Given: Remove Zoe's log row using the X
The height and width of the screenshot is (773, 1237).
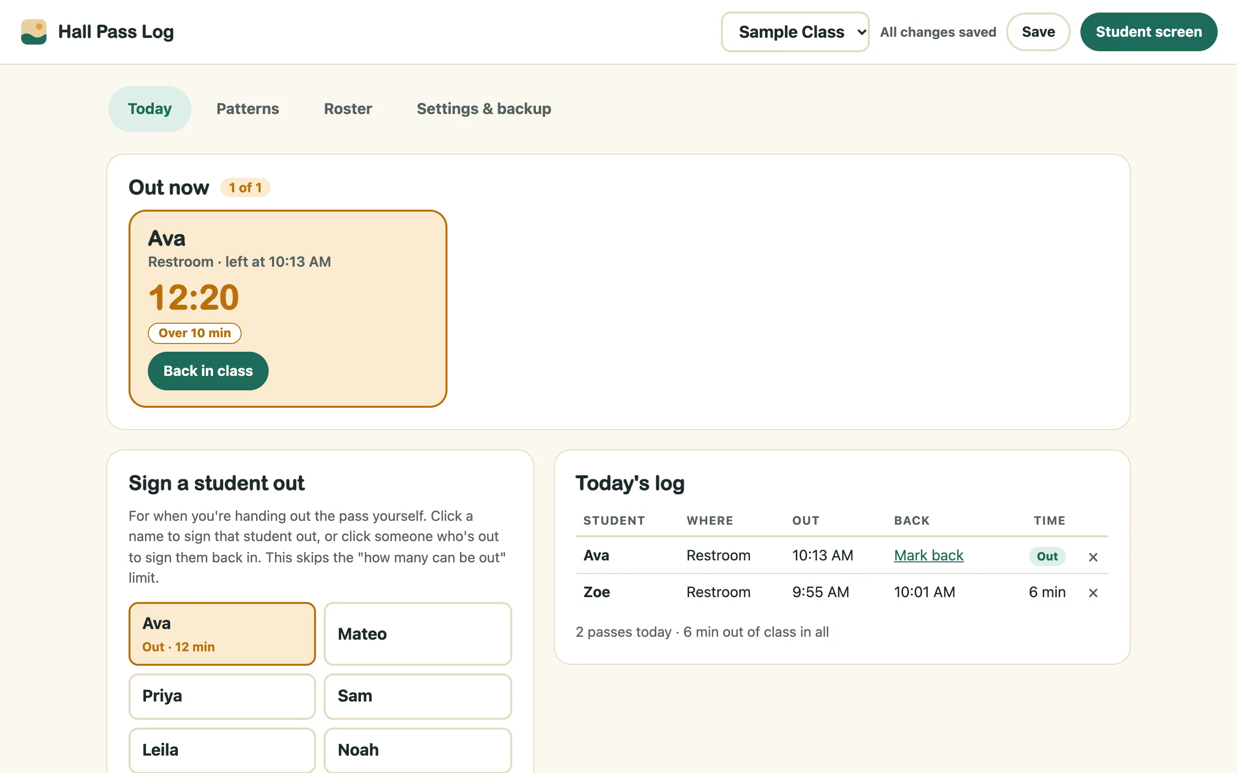Looking at the screenshot, I should (1093, 592).
